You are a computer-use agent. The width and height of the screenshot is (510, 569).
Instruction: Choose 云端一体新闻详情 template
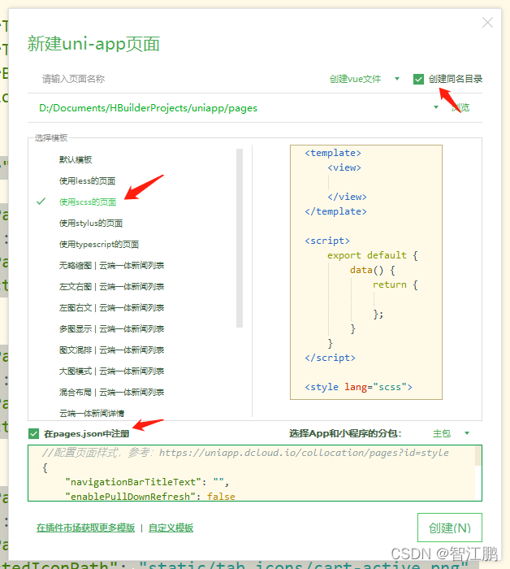pos(92,413)
